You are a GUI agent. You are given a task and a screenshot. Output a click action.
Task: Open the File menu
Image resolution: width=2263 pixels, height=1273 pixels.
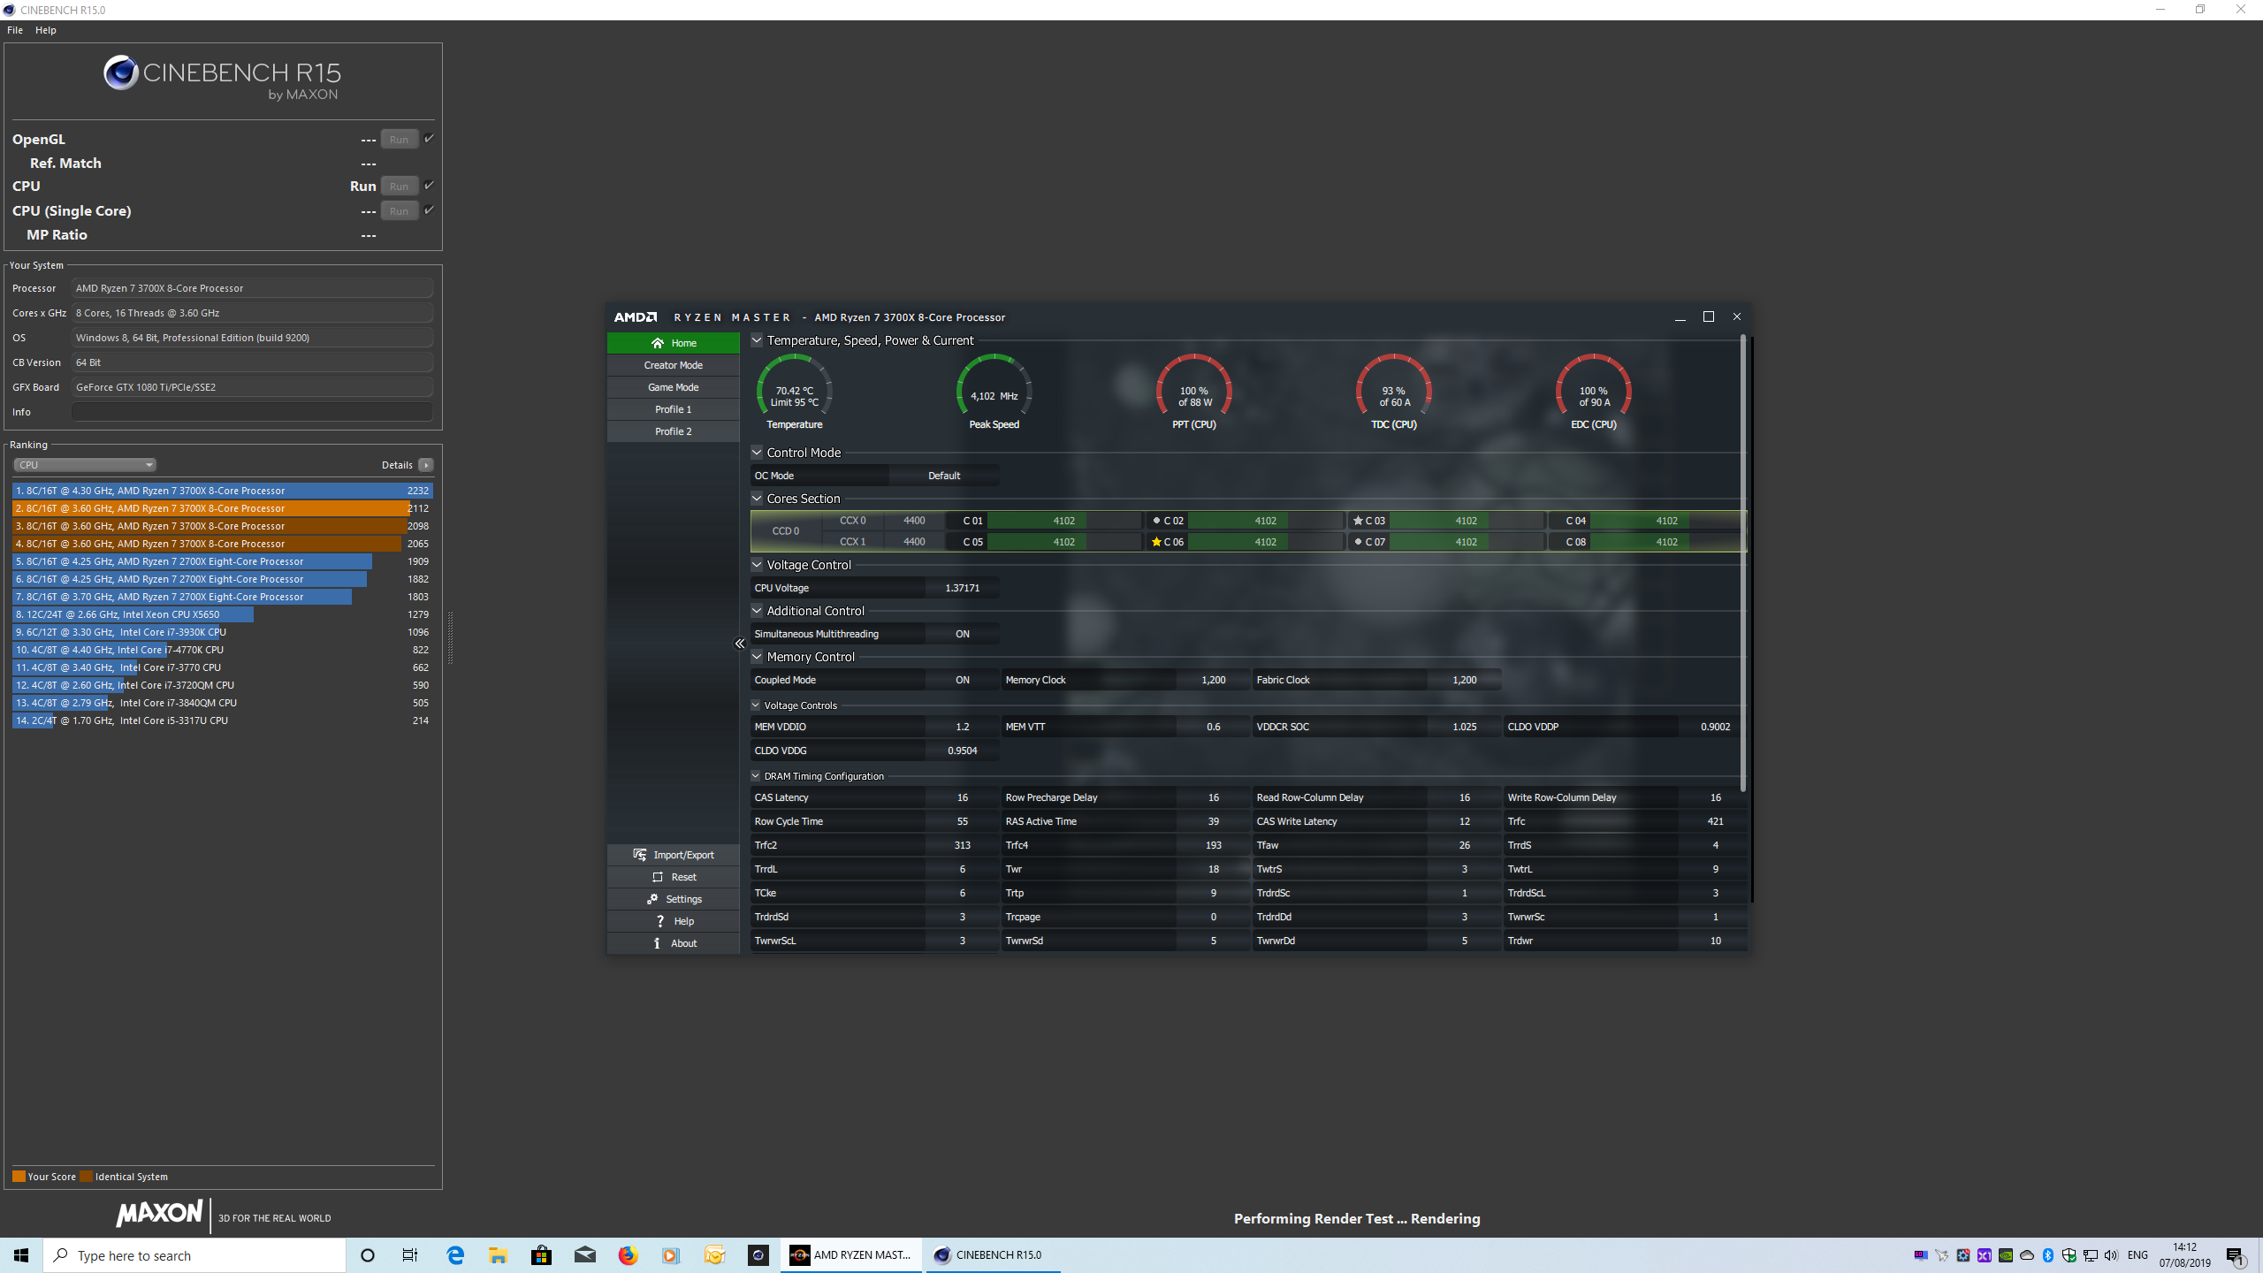(x=15, y=30)
